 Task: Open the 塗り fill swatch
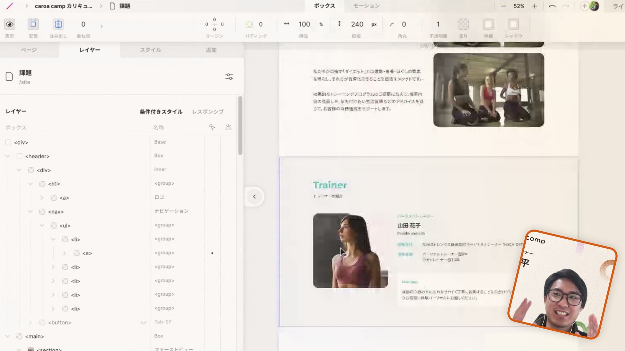coord(463,24)
